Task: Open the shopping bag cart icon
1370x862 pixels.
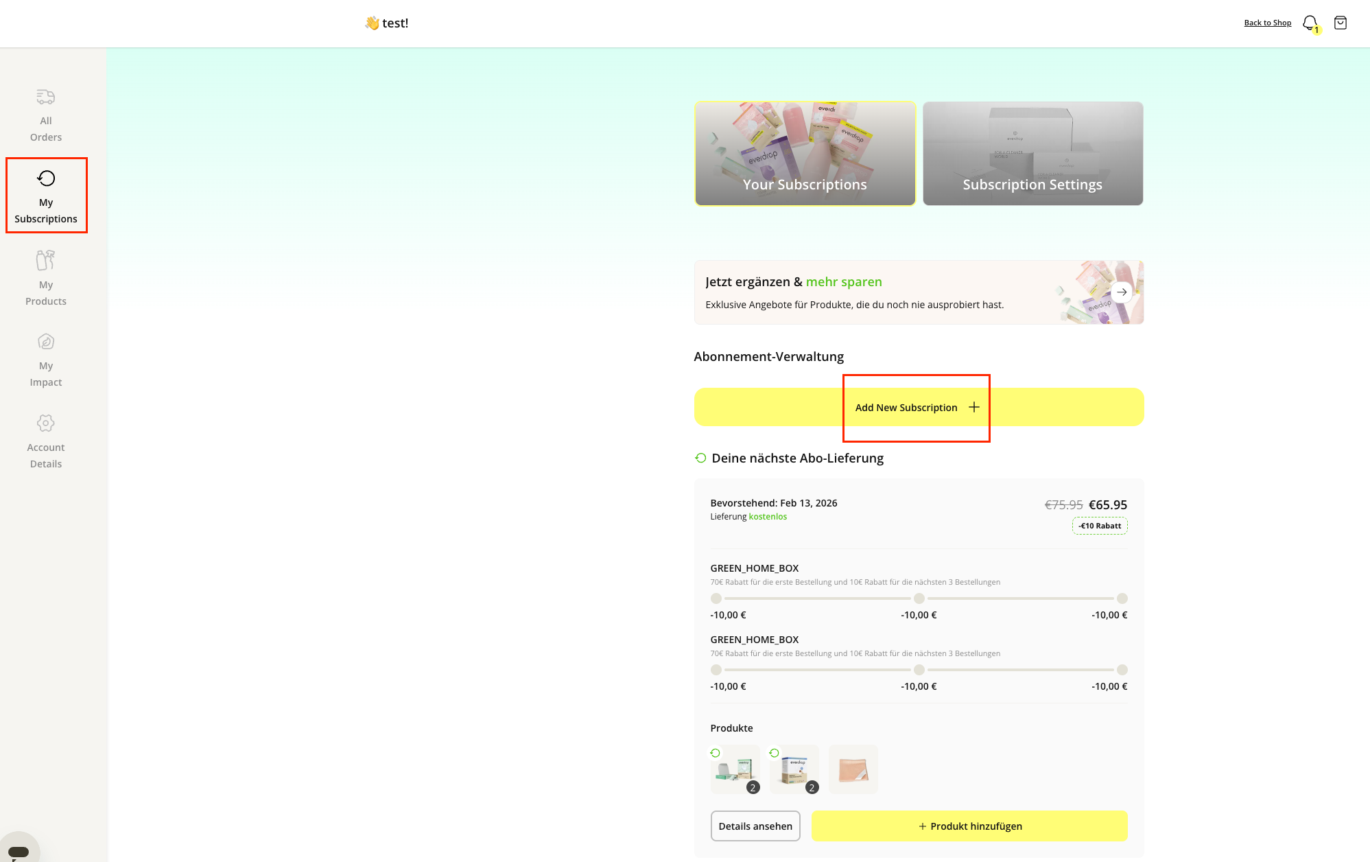Action: (1340, 23)
